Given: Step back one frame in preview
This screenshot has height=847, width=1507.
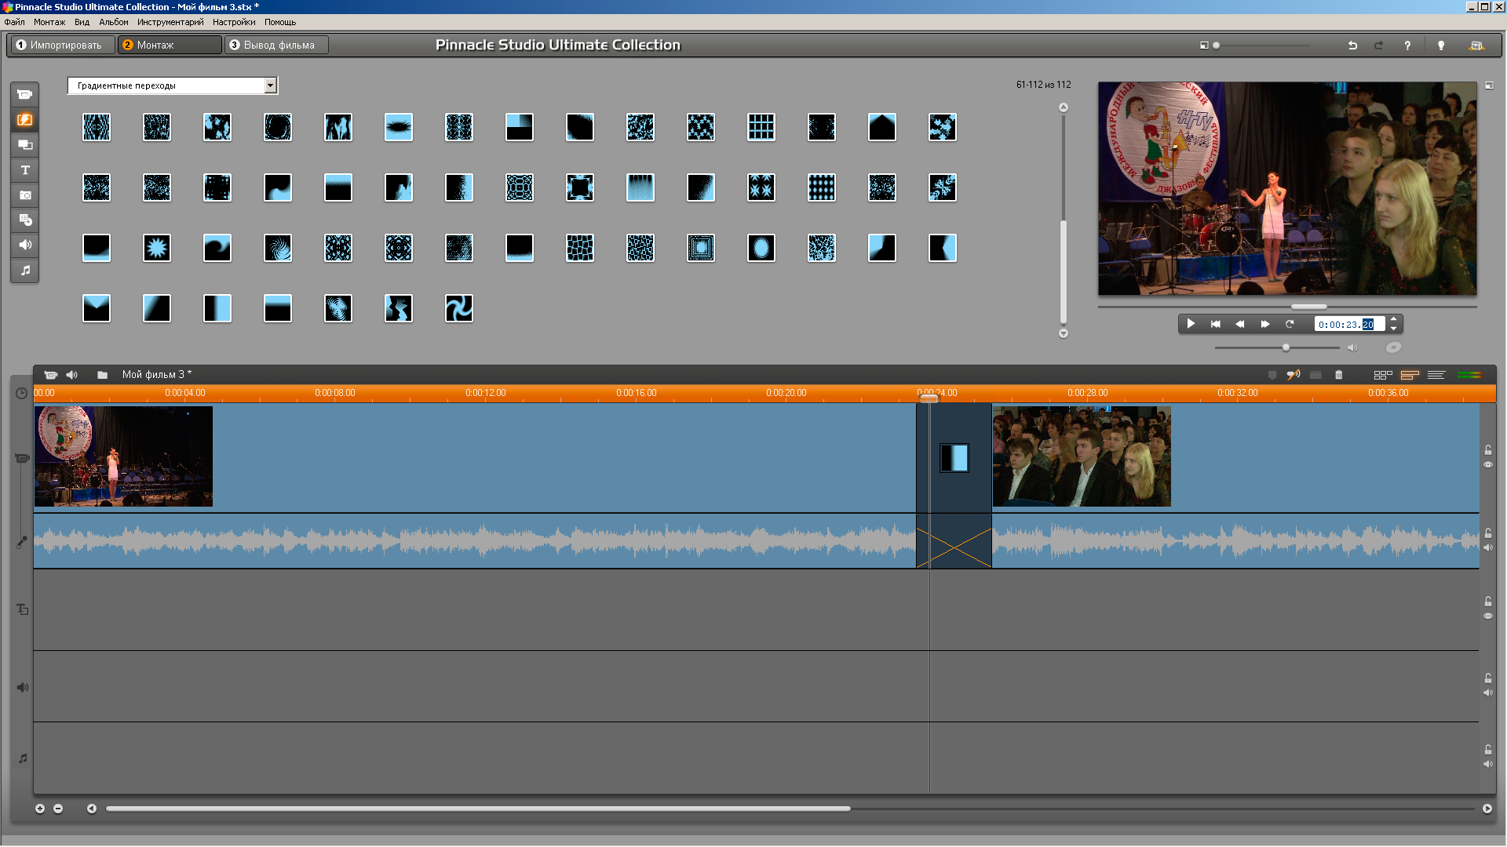Looking at the screenshot, I should click(x=1240, y=324).
